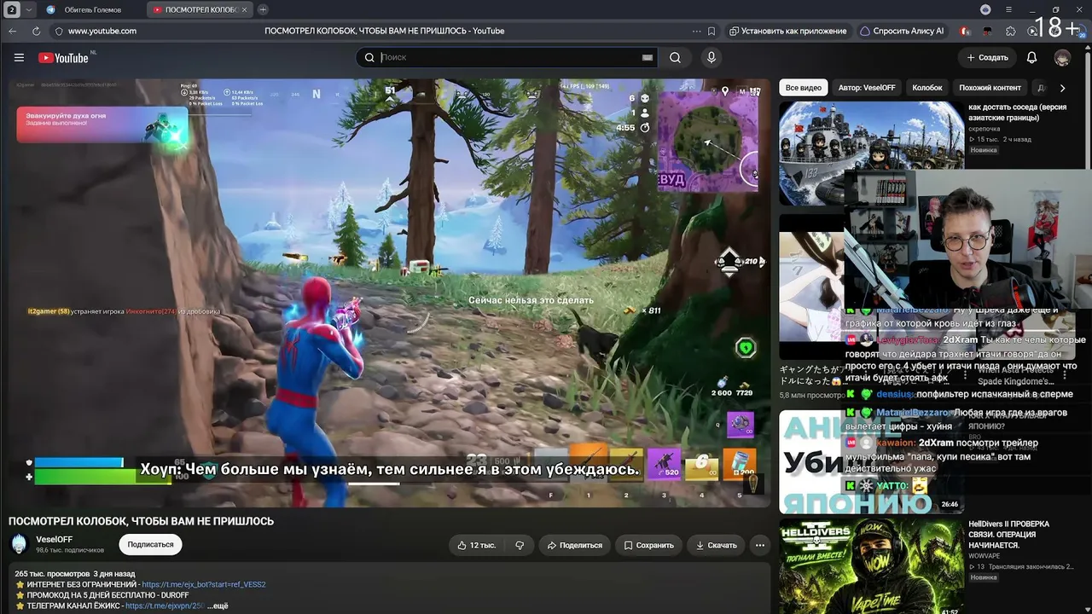
Task: Expand the description with ...ещё
Action: point(218,605)
